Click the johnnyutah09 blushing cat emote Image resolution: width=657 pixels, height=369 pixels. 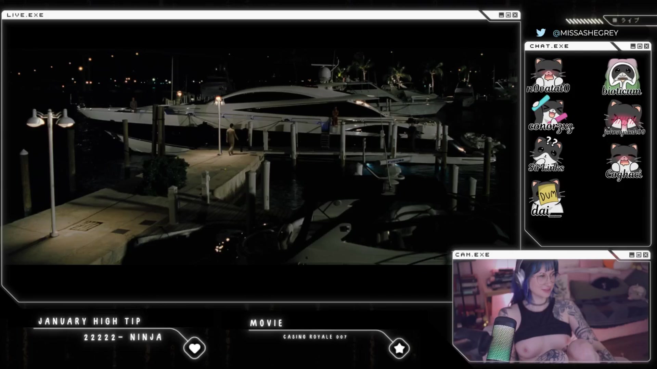[x=624, y=118]
